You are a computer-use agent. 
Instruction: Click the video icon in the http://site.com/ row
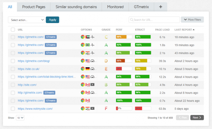[93, 85]
